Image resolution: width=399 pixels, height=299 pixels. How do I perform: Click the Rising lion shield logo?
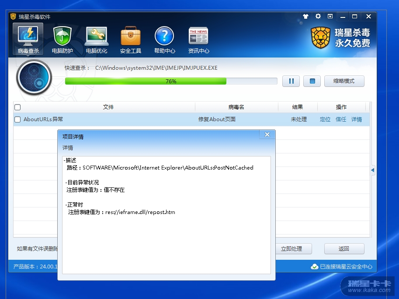point(321,37)
